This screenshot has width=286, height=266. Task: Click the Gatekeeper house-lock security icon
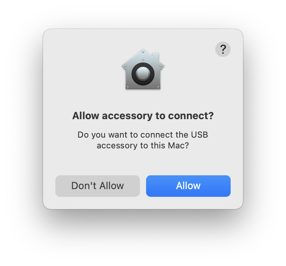[x=143, y=69]
